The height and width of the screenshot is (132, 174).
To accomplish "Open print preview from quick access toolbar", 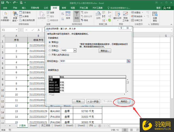I will pyautogui.click(x=21, y=2).
